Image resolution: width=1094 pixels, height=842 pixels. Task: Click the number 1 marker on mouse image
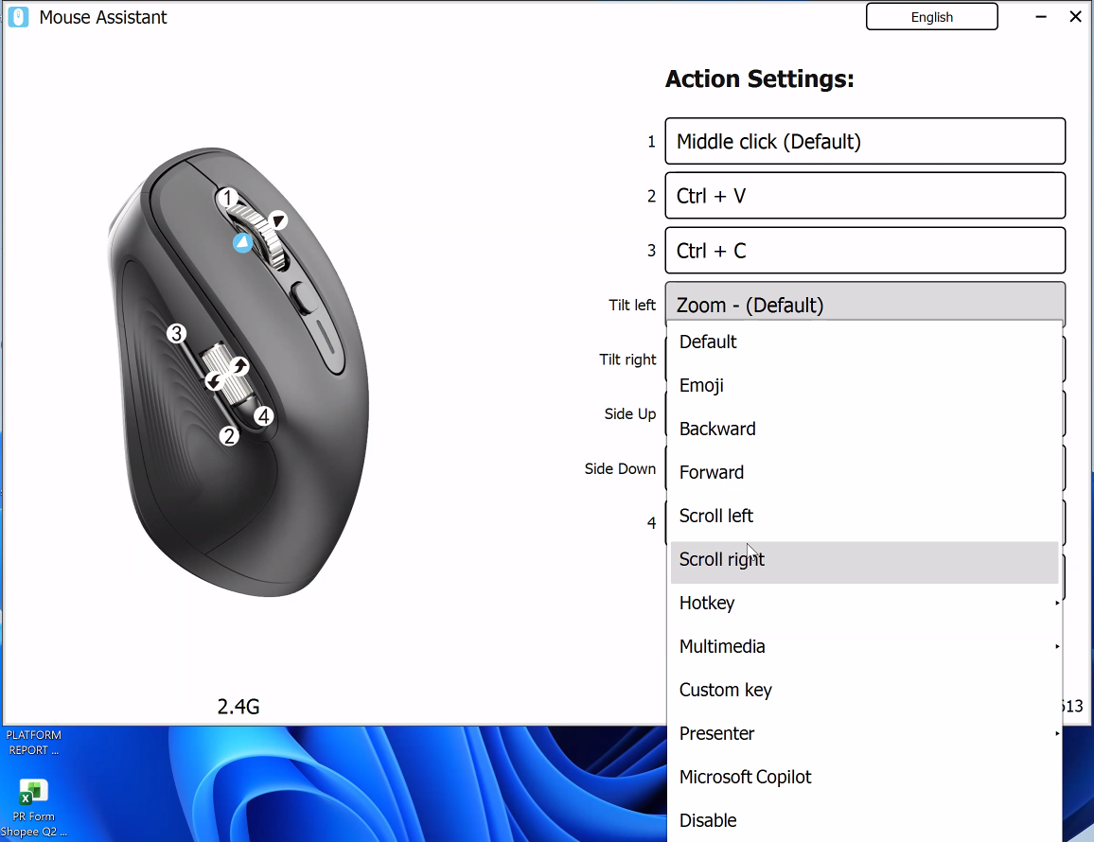point(227,198)
